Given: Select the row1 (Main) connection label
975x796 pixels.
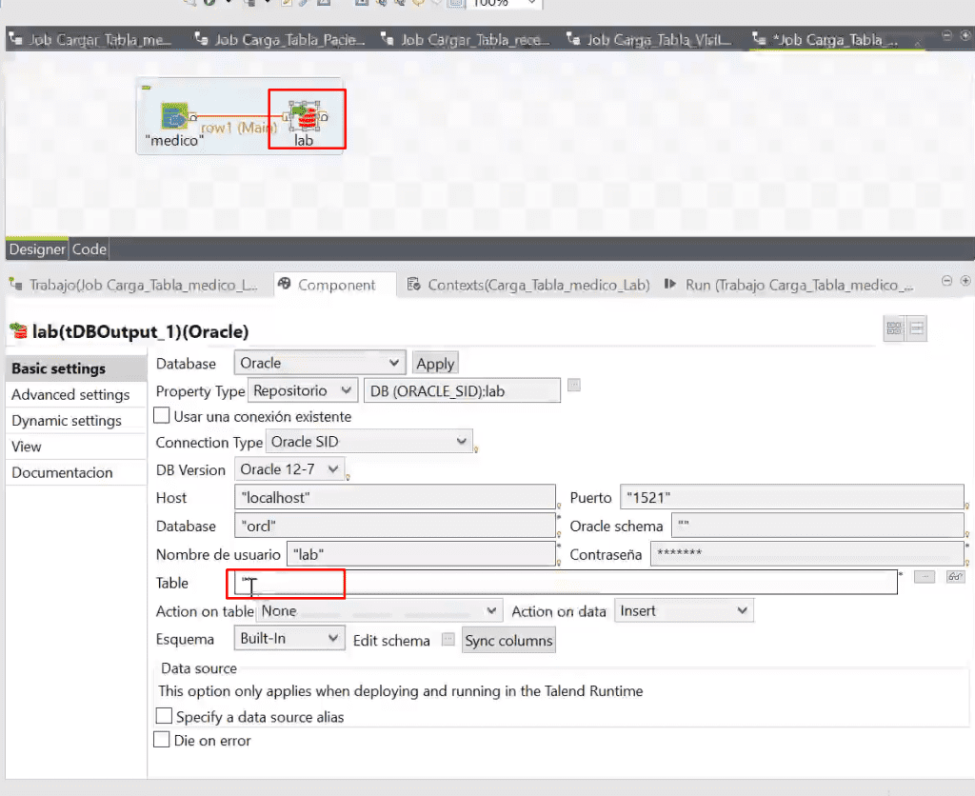Looking at the screenshot, I should click(238, 128).
